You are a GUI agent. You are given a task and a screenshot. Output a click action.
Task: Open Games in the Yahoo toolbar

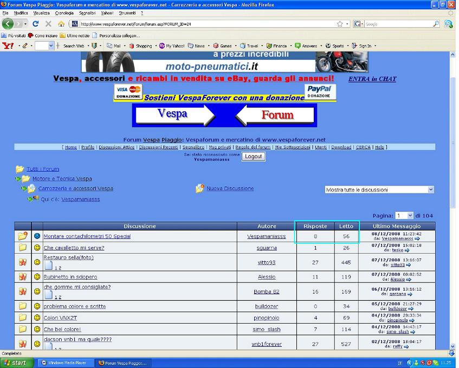click(223, 46)
